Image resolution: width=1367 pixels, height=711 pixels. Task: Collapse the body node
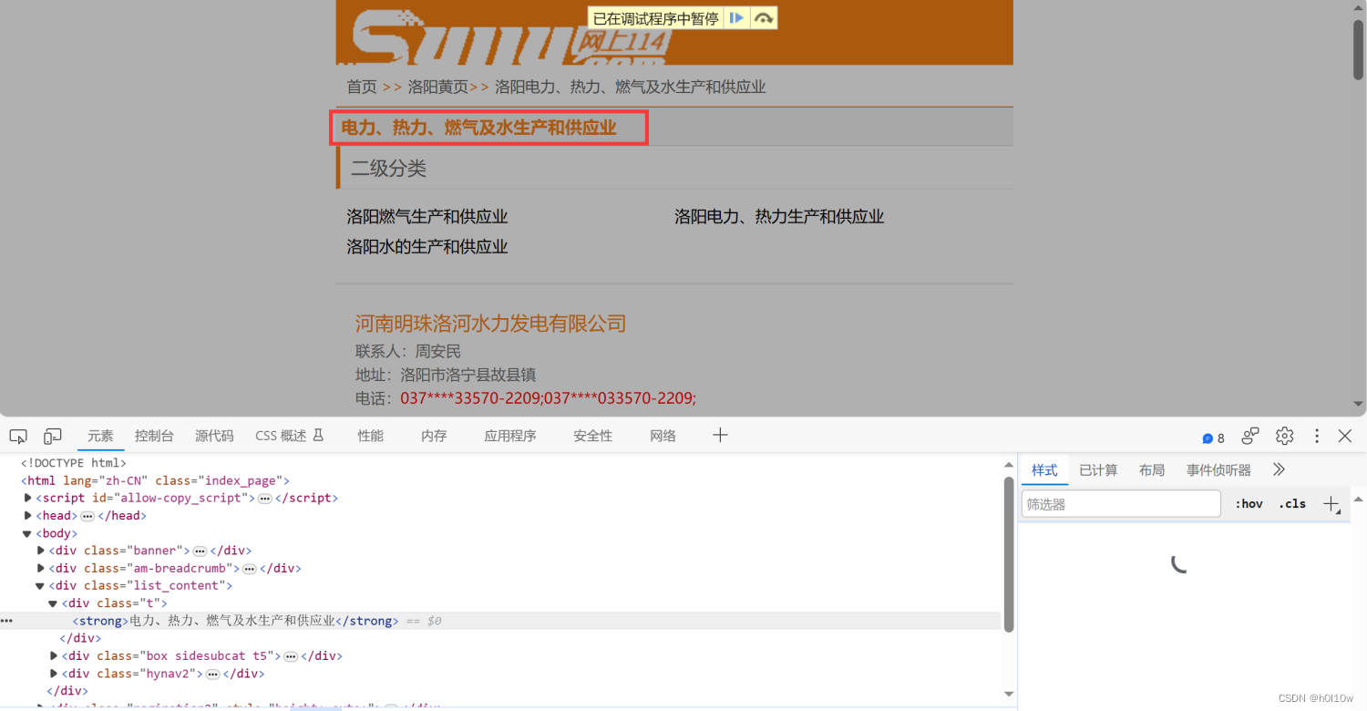(x=27, y=533)
